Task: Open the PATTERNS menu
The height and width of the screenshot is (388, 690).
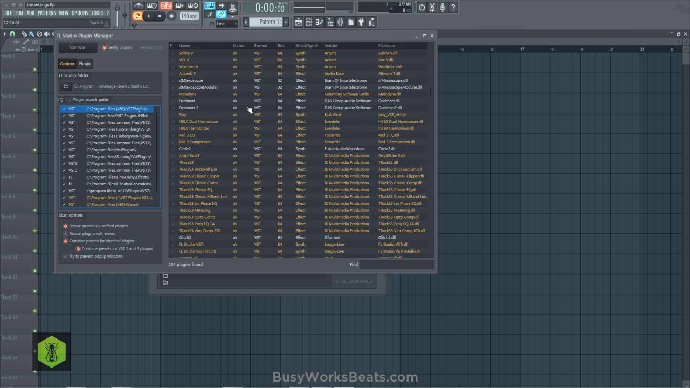Action: (47, 13)
